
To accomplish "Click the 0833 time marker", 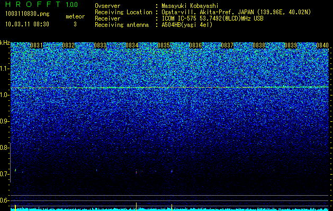I will [x=100, y=45].
